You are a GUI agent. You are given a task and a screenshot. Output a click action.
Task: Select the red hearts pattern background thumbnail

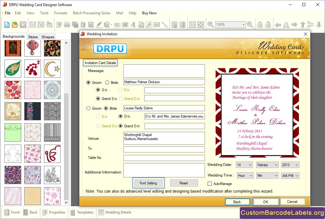tap(13, 90)
